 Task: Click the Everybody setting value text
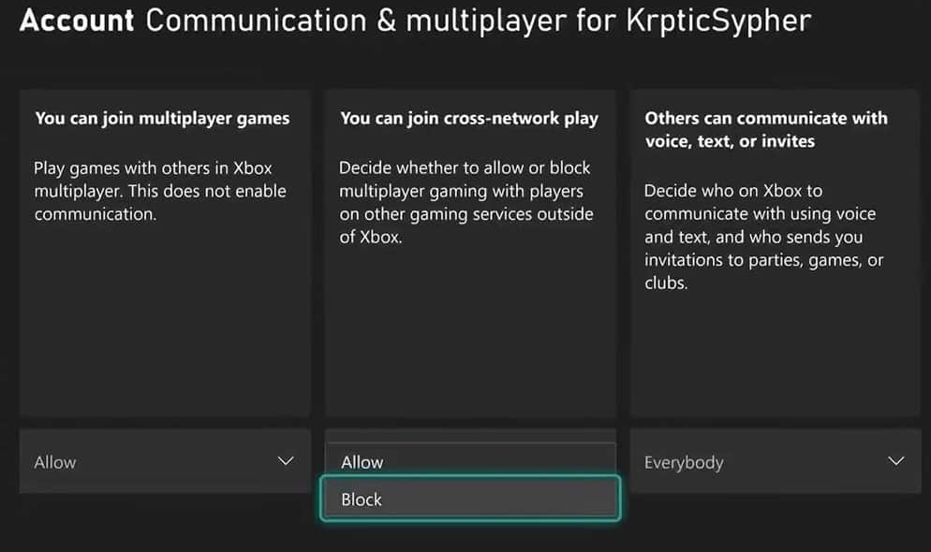(x=683, y=461)
